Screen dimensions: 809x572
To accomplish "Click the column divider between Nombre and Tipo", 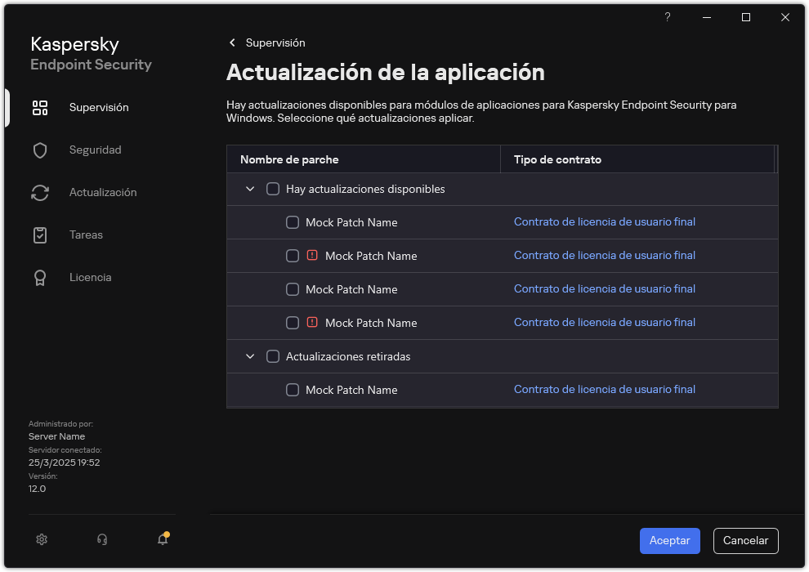I will point(501,159).
